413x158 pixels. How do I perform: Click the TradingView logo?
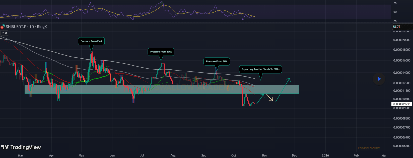click(x=21, y=147)
